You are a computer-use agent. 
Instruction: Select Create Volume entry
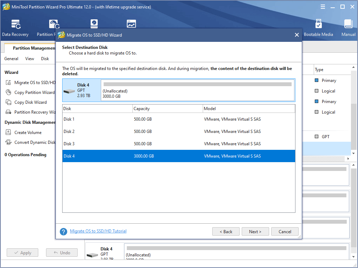(x=28, y=132)
